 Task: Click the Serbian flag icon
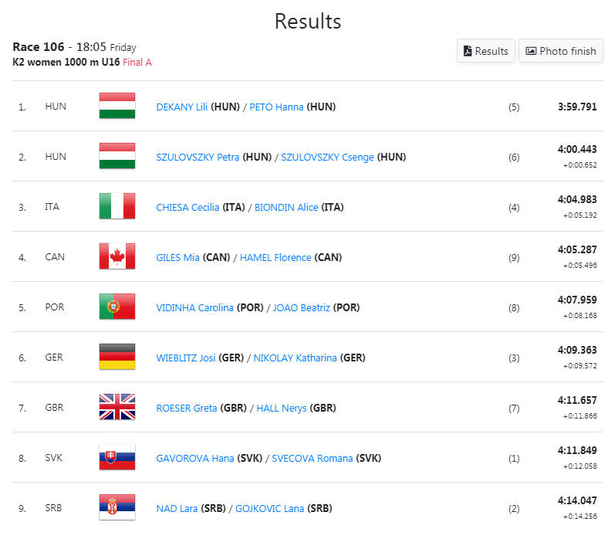pyautogui.click(x=117, y=507)
